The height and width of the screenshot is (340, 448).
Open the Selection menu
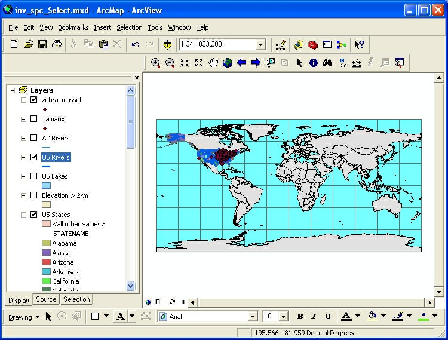[129, 27]
